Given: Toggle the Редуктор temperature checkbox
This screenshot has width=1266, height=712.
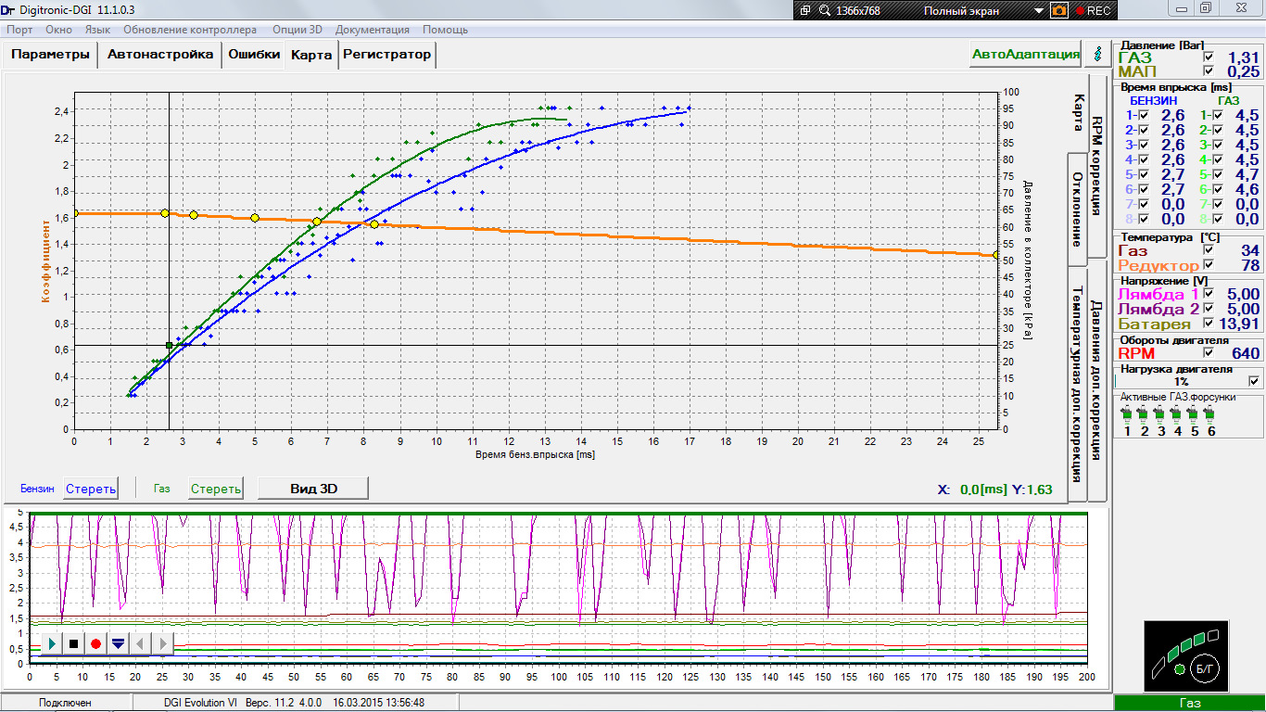Looking at the screenshot, I should [x=1208, y=265].
